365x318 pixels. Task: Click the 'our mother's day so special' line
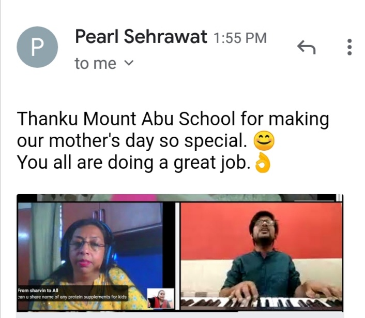(x=132, y=141)
